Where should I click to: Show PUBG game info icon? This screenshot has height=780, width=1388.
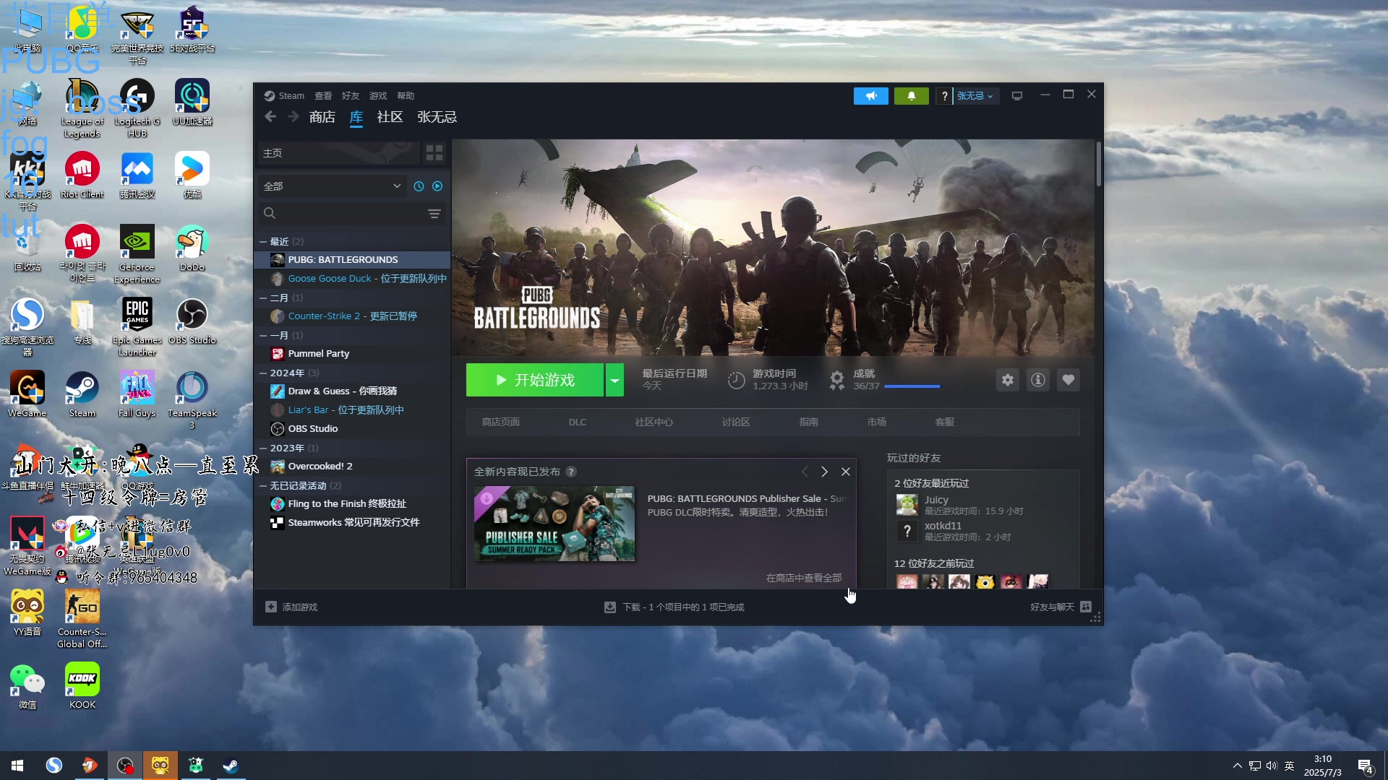[1037, 380]
